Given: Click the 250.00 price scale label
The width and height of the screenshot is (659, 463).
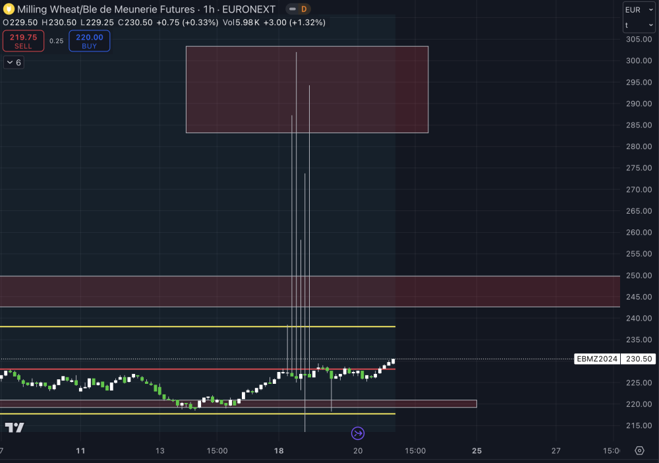Looking at the screenshot, I should 639,276.
